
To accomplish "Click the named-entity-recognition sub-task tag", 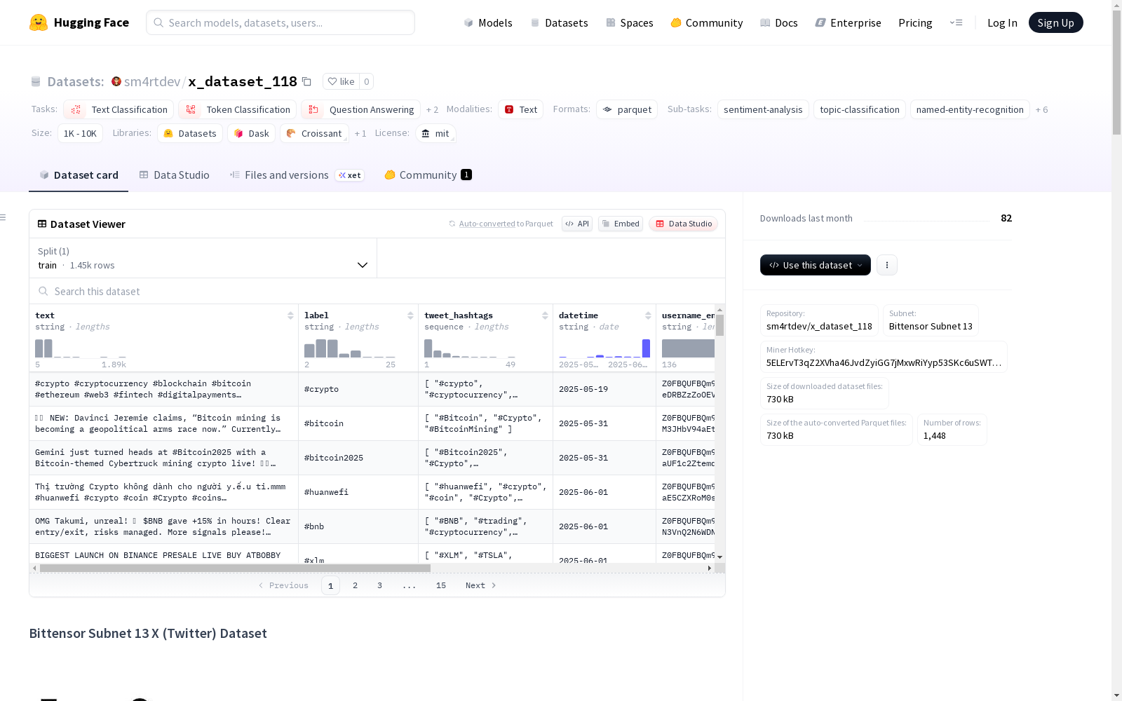I will [970, 109].
